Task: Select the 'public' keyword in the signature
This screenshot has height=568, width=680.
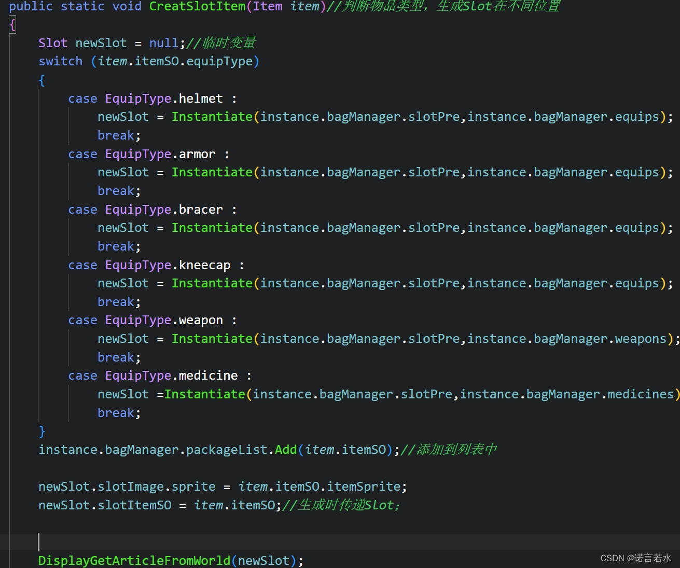Action: pos(31,7)
